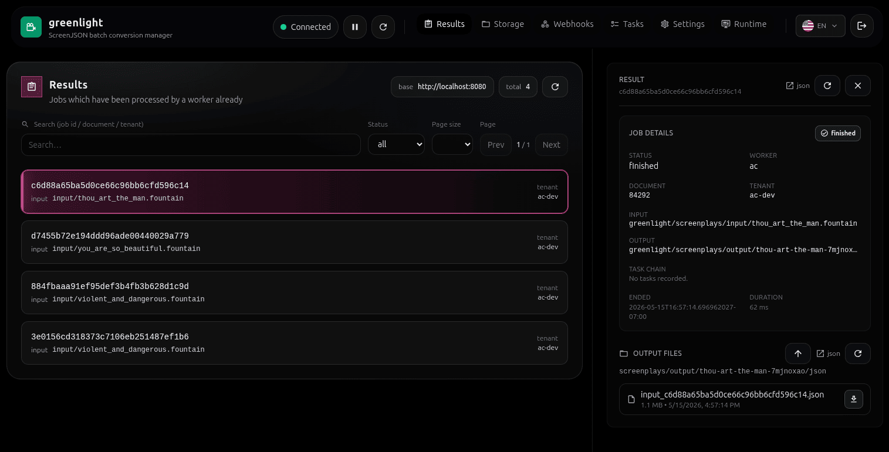Image resolution: width=889 pixels, height=452 pixels.
Task: Click the finished status badge in Job Details
Action: pos(838,133)
